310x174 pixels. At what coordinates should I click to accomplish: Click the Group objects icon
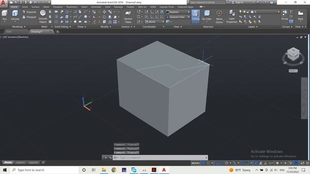284,15
